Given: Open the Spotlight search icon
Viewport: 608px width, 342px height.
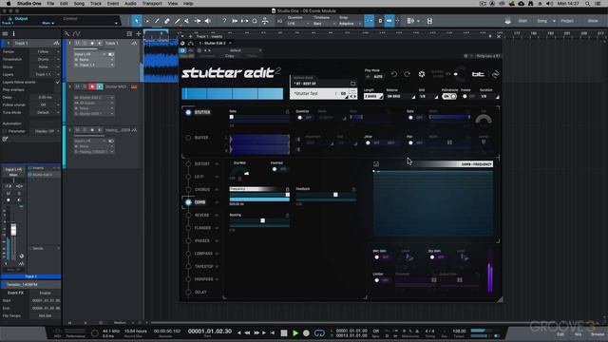Looking at the screenshot, I should pos(588,4).
